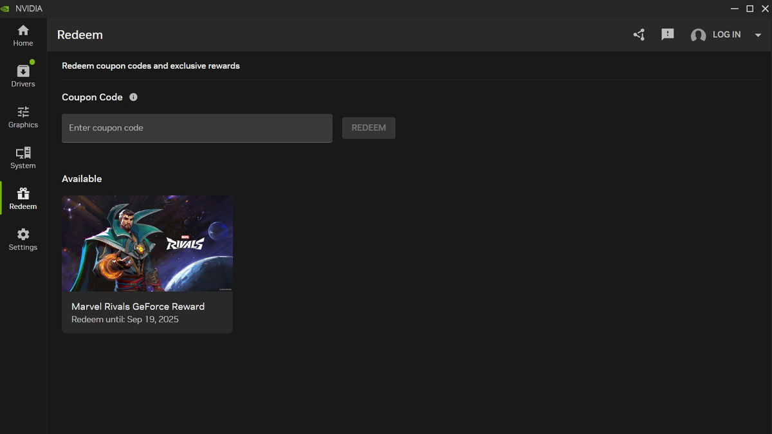Image resolution: width=772 pixels, height=434 pixels.
Task: Click the LOG IN button
Action: 726,35
